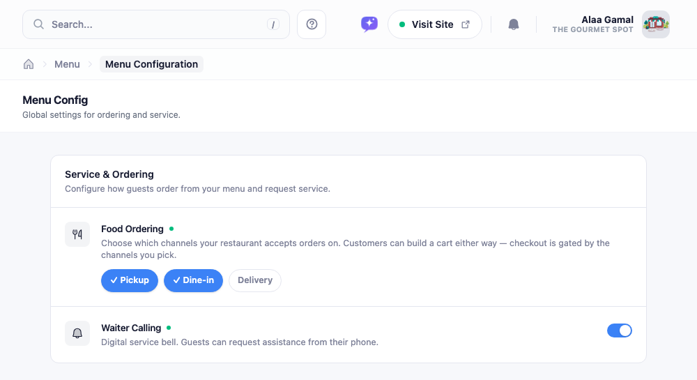The height and width of the screenshot is (380, 697).
Task: Enable the Delivery ordering channel
Action: pos(254,280)
